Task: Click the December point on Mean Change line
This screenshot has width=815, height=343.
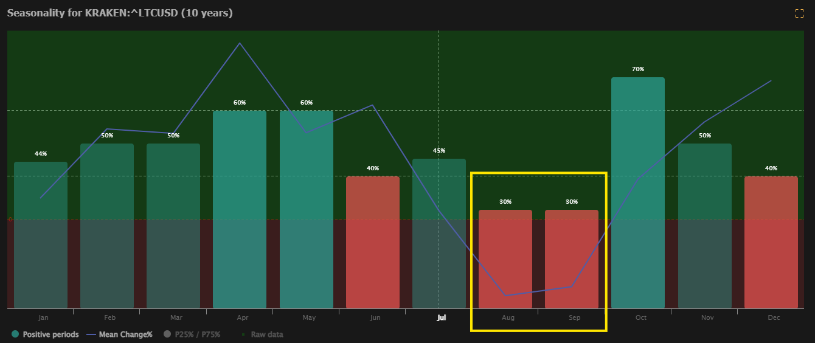Action: 771,81
